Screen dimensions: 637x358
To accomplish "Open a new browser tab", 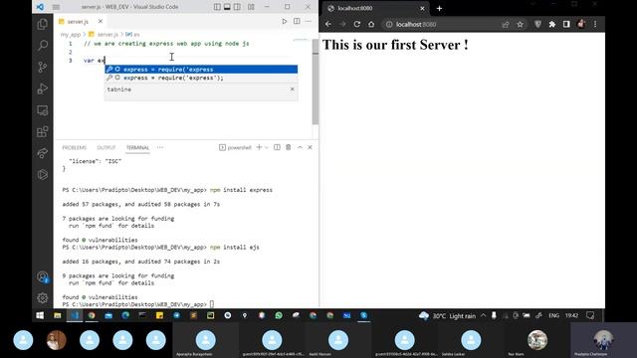I will [x=439, y=8].
